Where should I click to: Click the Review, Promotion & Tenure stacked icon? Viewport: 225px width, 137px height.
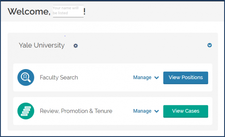click(x=26, y=111)
